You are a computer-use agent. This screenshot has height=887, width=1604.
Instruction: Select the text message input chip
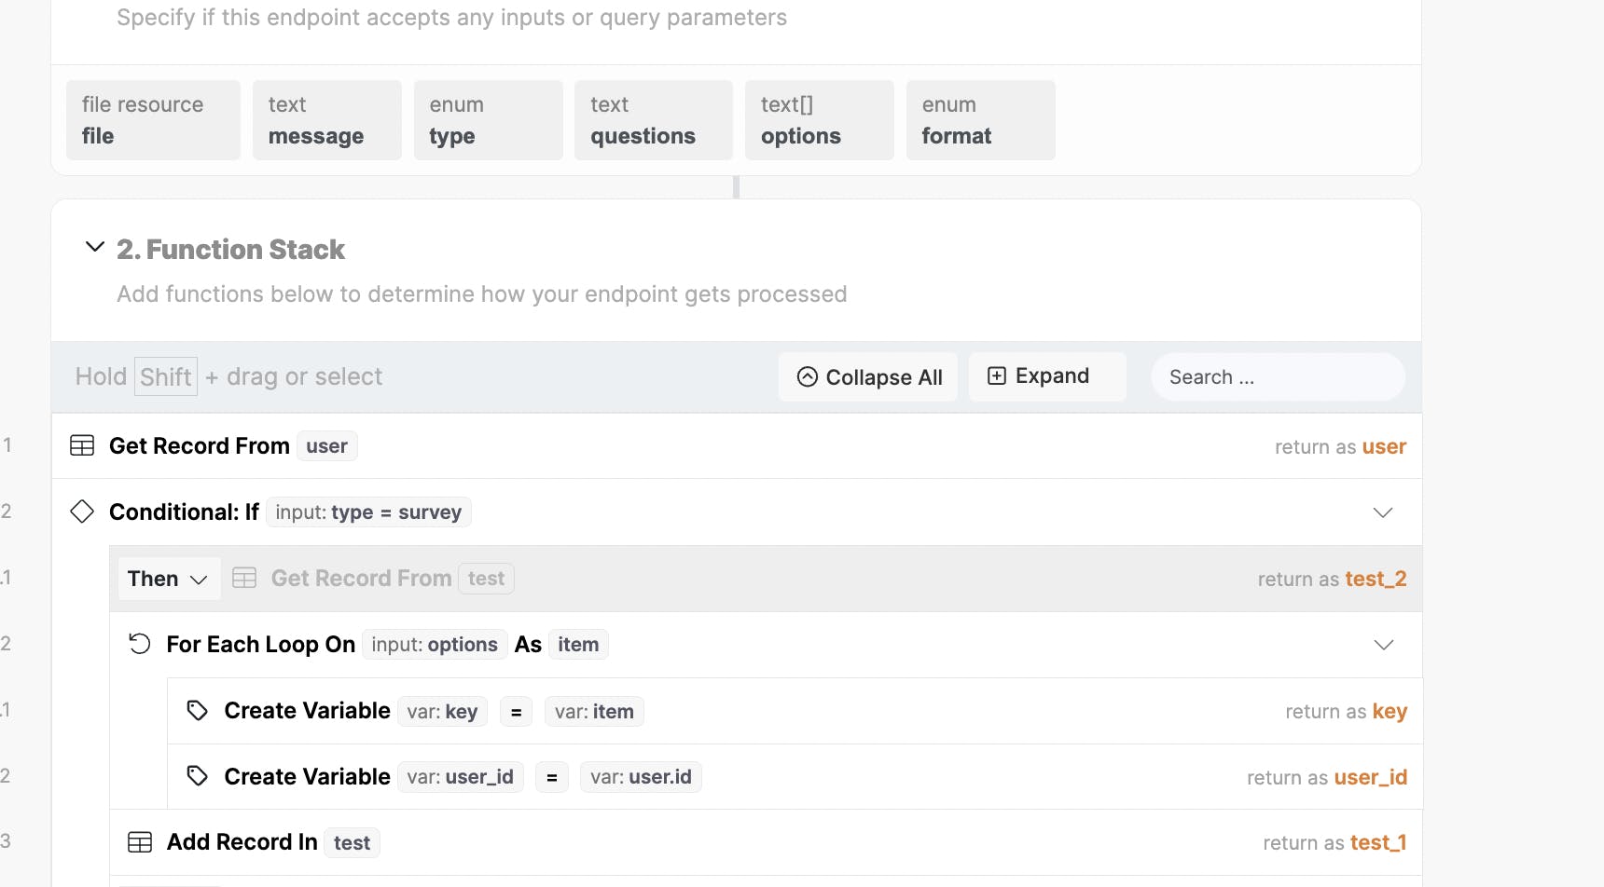[x=326, y=120]
